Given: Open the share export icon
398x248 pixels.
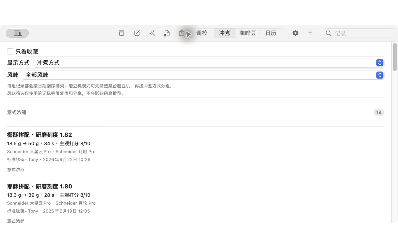Looking at the screenshot, I should coord(182,33).
